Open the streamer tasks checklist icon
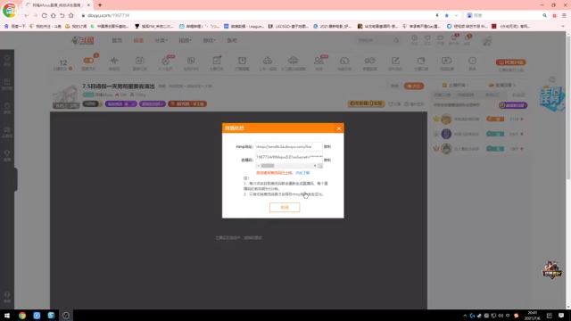The height and width of the screenshot is (321, 571). tap(217, 61)
